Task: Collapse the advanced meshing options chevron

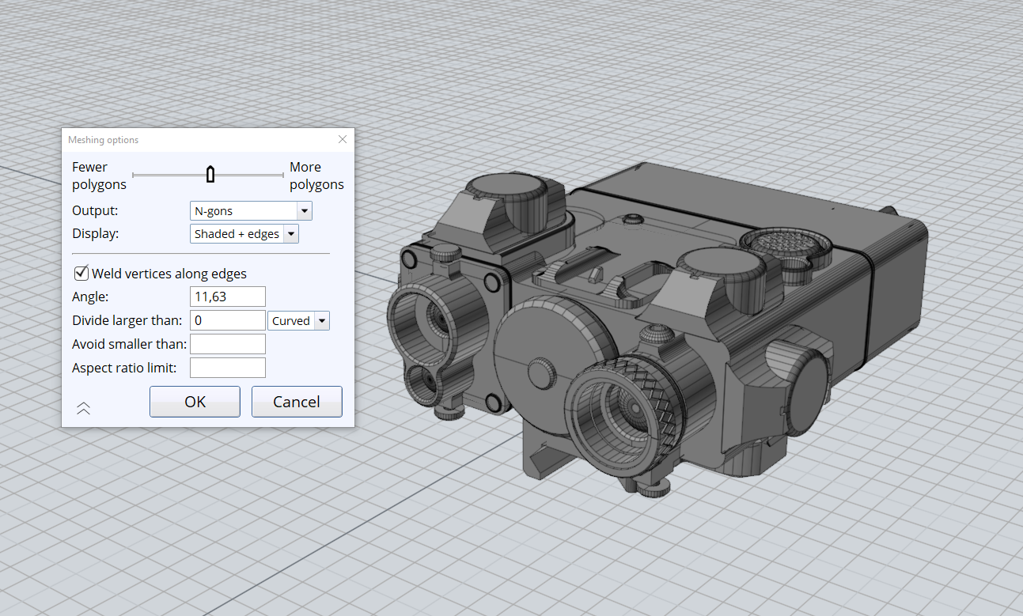Action: 83,408
